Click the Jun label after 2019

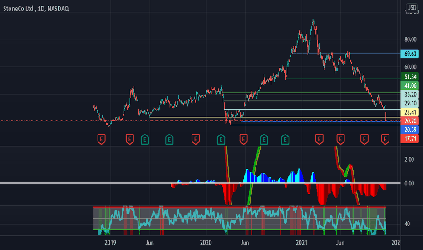149,243
